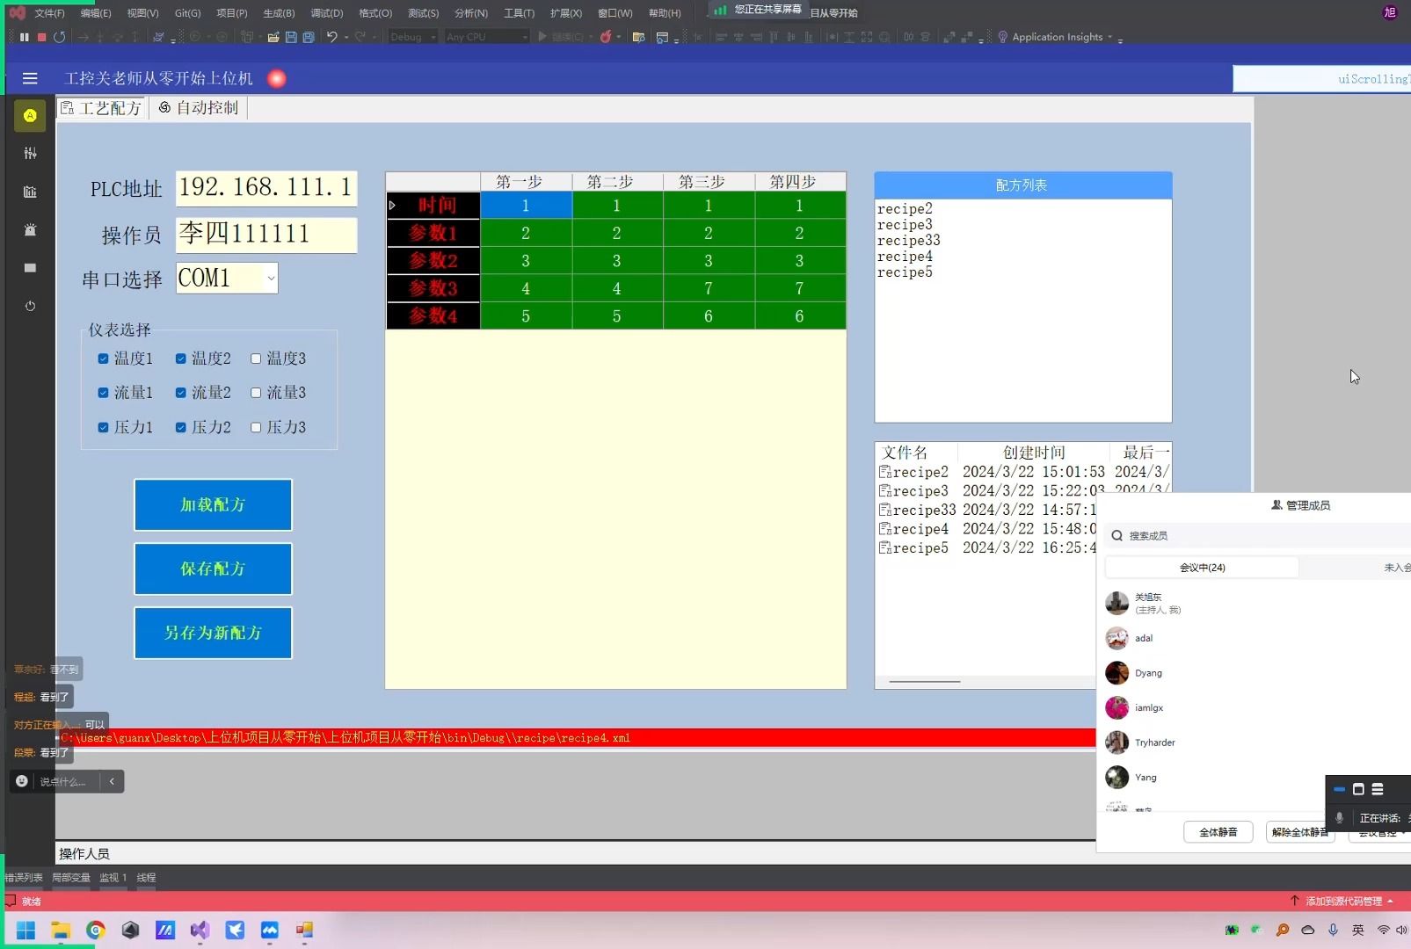Open the hamburger menu in app header
The width and height of the screenshot is (1411, 949).
pyautogui.click(x=30, y=78)
